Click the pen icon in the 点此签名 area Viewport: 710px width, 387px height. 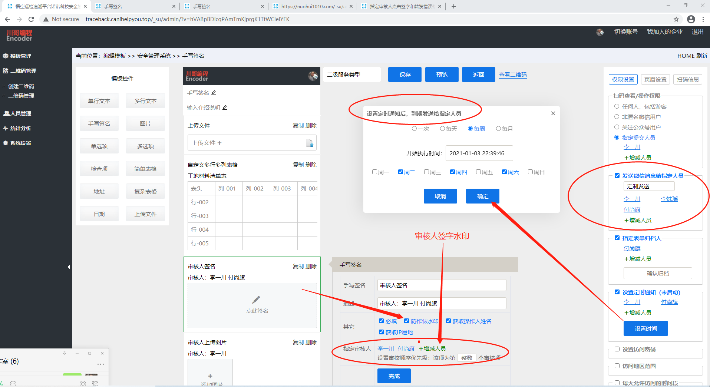pos(257,299)
